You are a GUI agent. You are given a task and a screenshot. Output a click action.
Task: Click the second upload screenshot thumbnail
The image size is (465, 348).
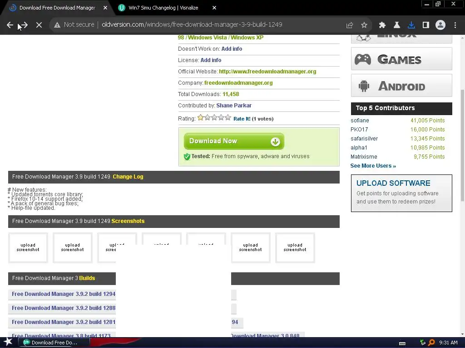point(72,248)
